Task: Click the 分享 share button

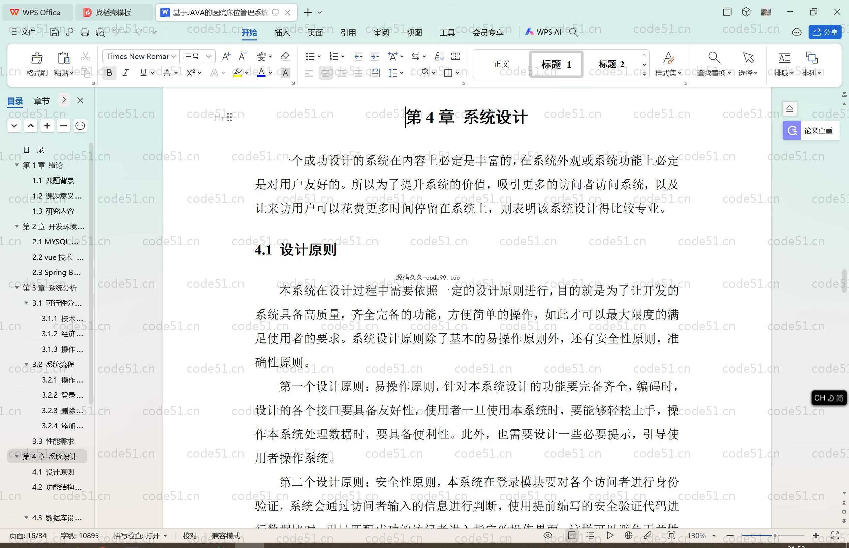Action: [x=825, y=32]
